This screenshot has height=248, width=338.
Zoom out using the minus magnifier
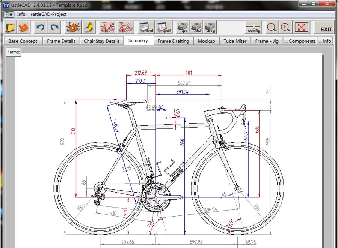tap(272, 28)
